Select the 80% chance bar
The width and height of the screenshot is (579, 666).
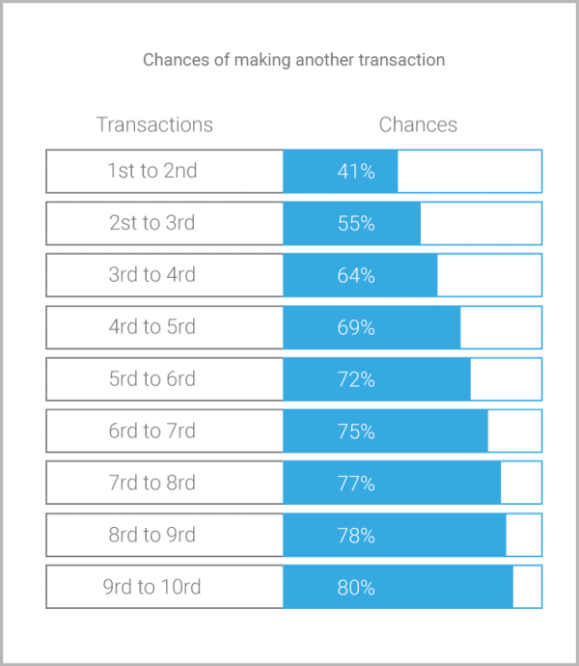[398, 587]
